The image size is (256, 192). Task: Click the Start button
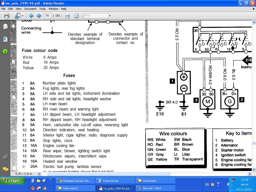tap(12, 181)
